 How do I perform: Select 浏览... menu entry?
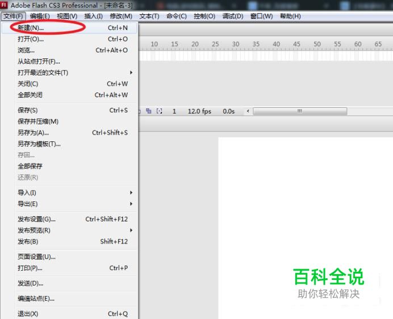69,50
